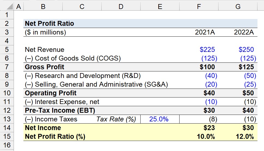This screenshot has width=264, height=151.
Task: Select column F header
Action: coord(199,7)
